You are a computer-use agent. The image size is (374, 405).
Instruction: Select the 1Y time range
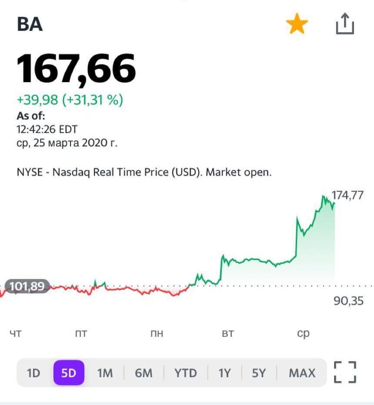pyautogui.click(x=224, y=373)
